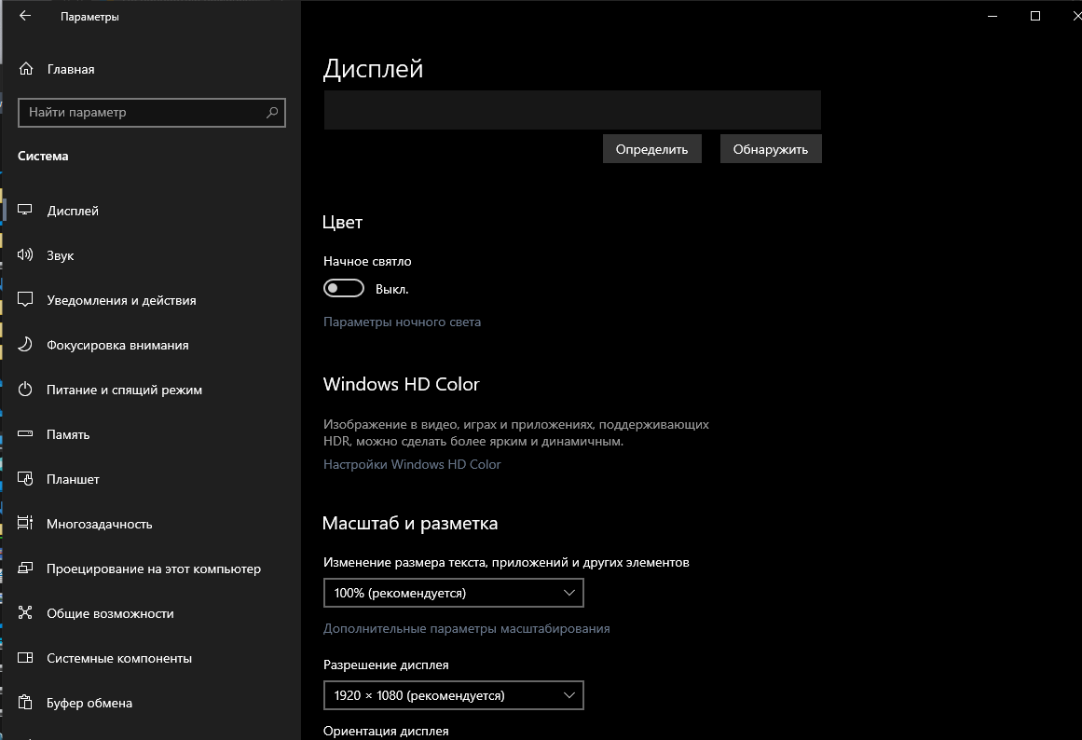Click the Питание и спящий режим icon
Image resolution: width=1082 pixels, height=740 pixels.
tap(25, 390)
